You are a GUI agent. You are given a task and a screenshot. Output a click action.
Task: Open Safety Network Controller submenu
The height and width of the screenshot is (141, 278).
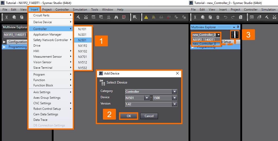[51, 40]
